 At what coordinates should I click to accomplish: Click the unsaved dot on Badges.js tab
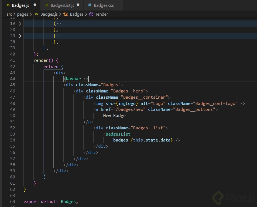pyautogui.click(x=35, y=5)
